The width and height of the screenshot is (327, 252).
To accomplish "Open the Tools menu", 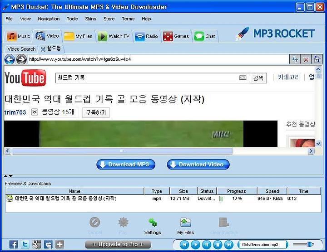I will point(72,19).
